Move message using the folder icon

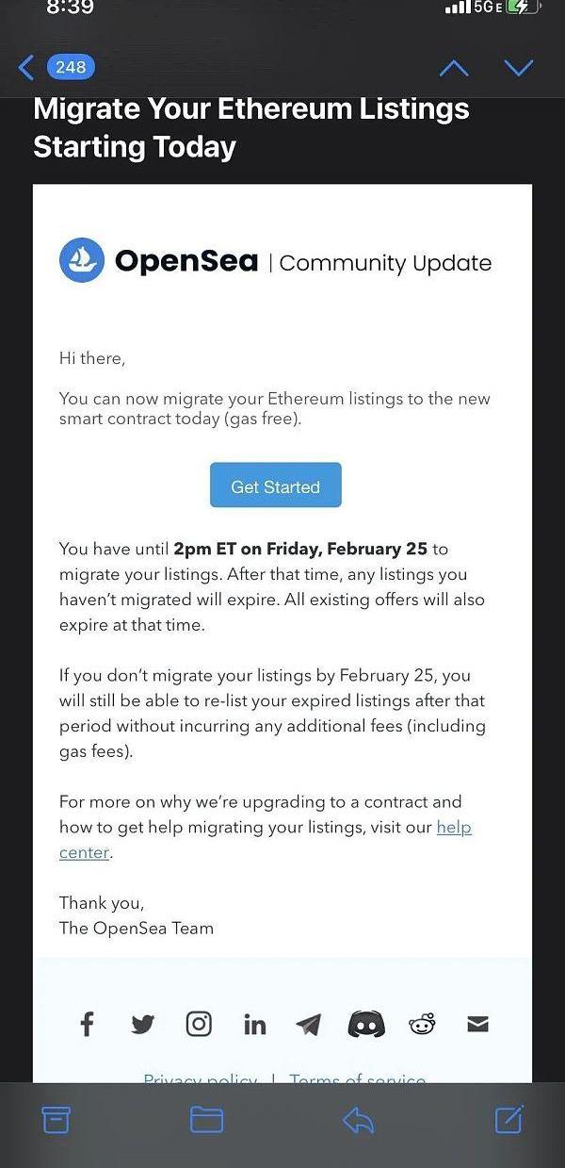[x=207, y=1119]
